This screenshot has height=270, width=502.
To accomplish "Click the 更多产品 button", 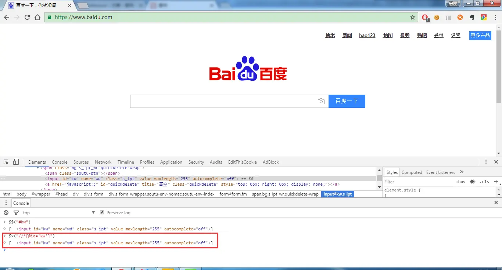I will tap(480, 36).
